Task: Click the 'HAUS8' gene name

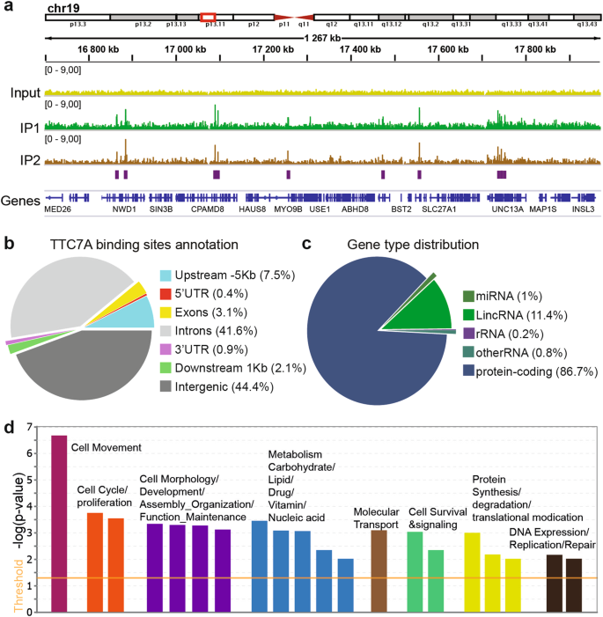Action: tap(253, 209)
